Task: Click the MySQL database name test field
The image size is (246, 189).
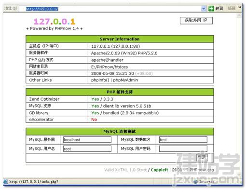Action: pos(183,140)
